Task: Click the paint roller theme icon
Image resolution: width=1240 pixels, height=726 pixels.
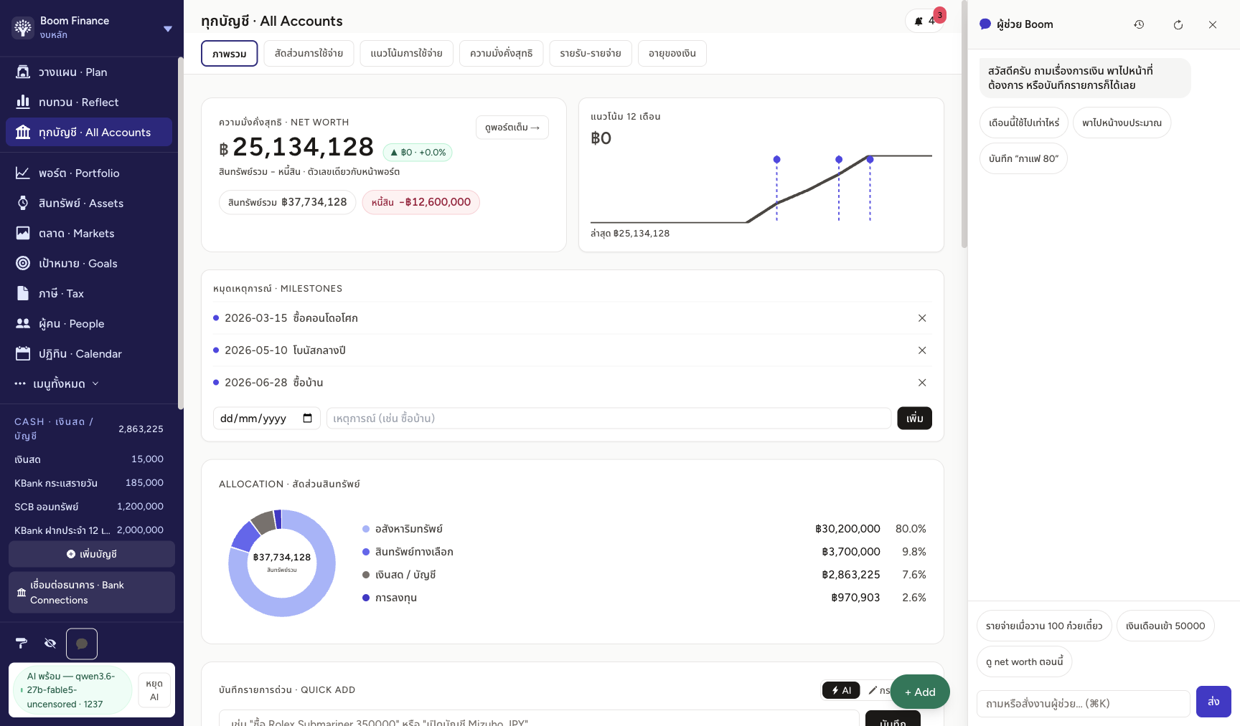Action: [x=22, y=644]
